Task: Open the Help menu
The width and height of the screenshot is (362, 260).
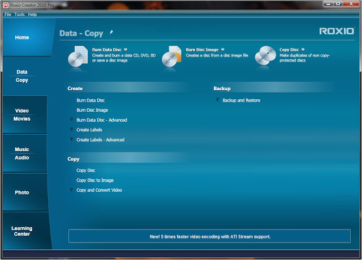Action: point(32,14)
